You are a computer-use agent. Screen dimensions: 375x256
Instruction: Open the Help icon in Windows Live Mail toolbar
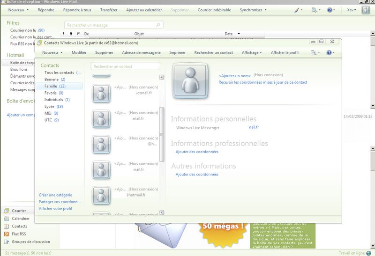pos(330,10)
